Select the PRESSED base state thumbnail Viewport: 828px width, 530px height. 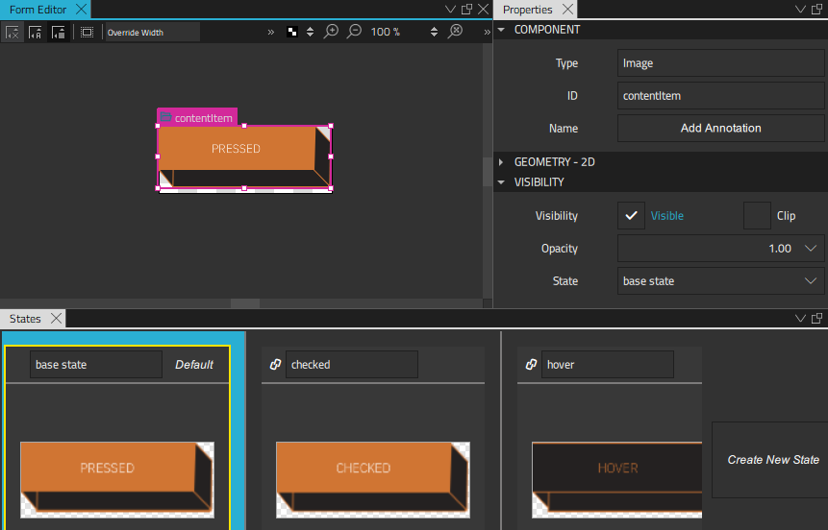(117, 480)
